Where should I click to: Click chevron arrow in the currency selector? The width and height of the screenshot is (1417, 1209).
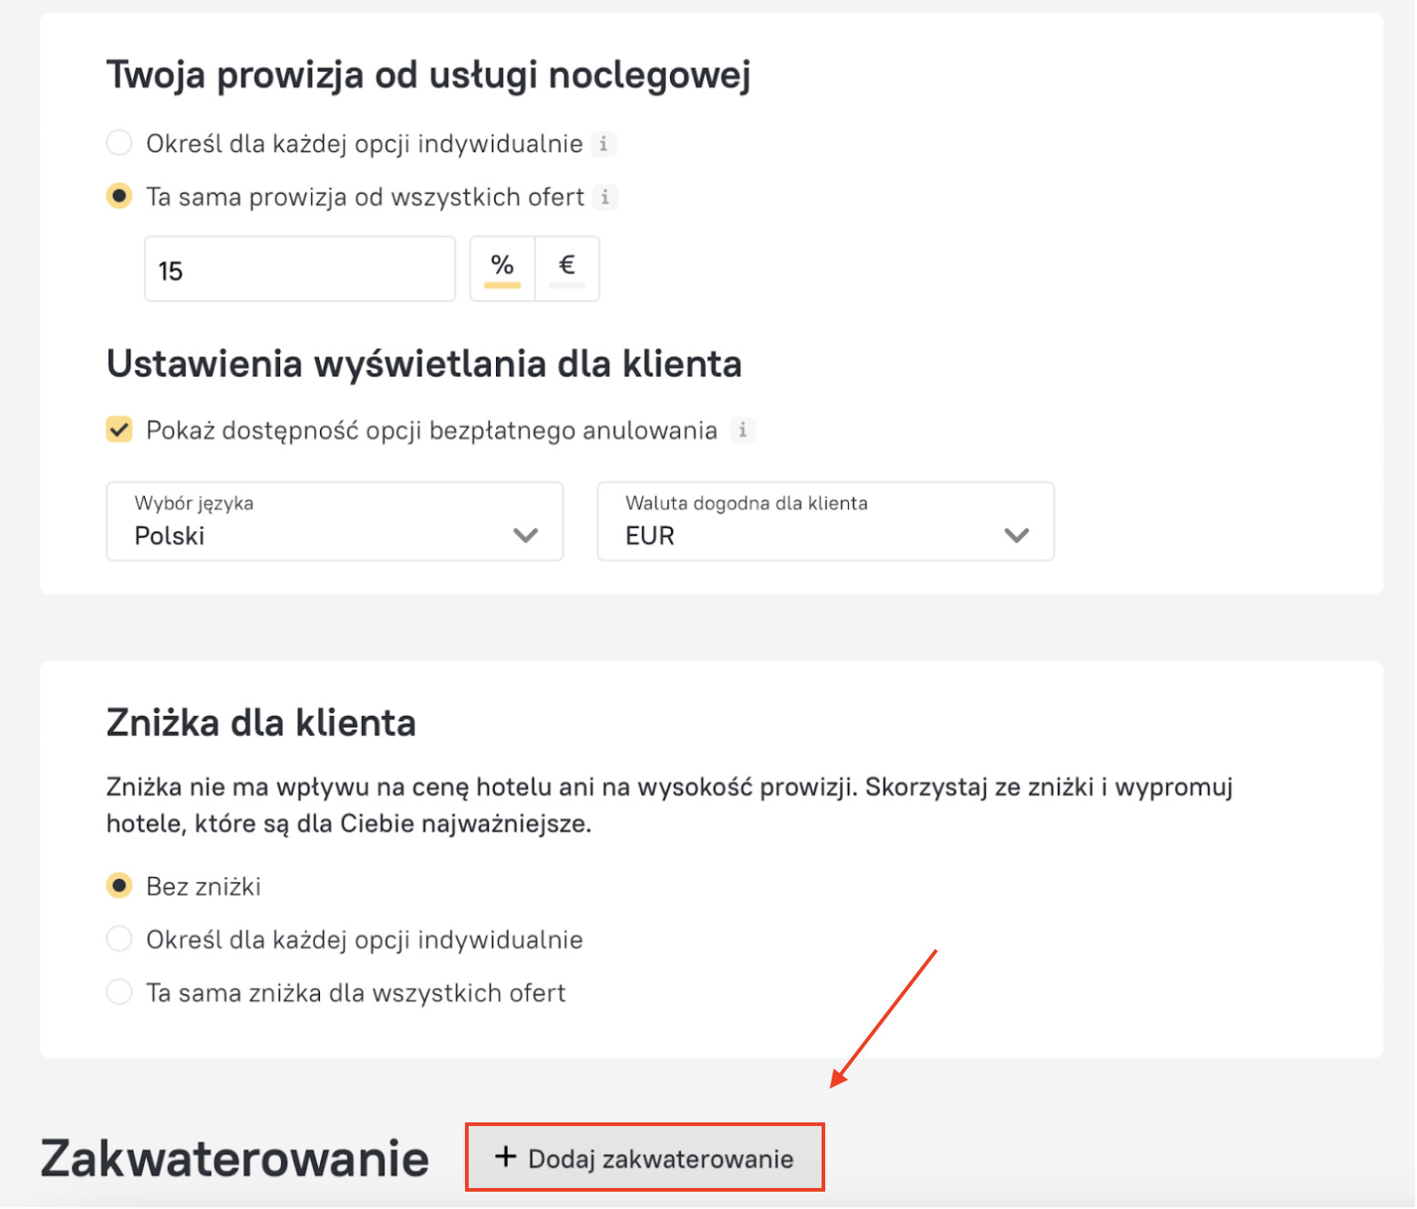[x=1016, y=535]
